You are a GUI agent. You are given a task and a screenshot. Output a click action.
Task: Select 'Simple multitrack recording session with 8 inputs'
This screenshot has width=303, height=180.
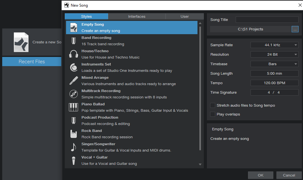pos(124,97)
